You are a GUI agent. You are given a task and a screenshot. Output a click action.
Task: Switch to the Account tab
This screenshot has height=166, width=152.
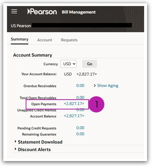(x=44, y=40)
